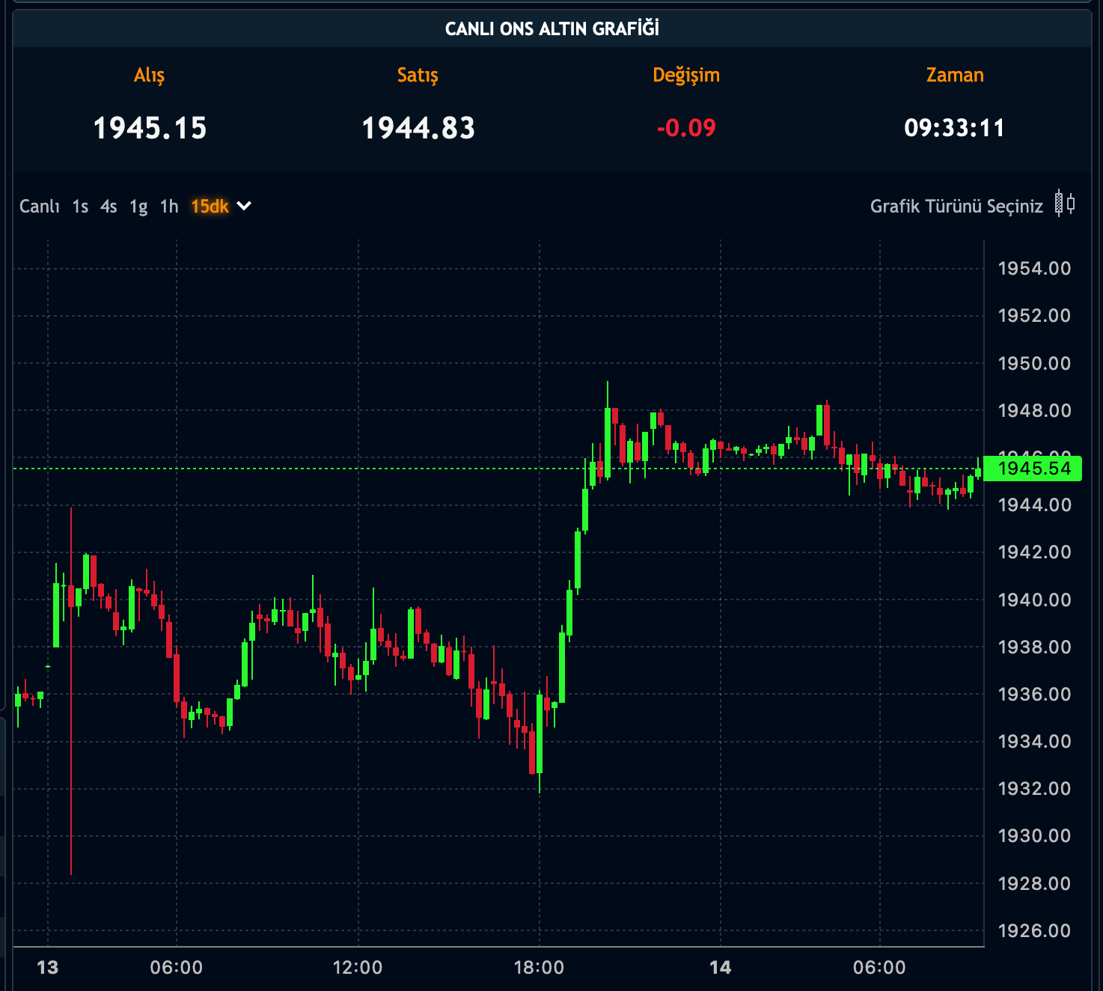Image resolution: width=1103 pixels, height=991 pixels.
Task: Click the 1932.00 price axis label
Action: pyautogui.click(x=1034, y=789)
